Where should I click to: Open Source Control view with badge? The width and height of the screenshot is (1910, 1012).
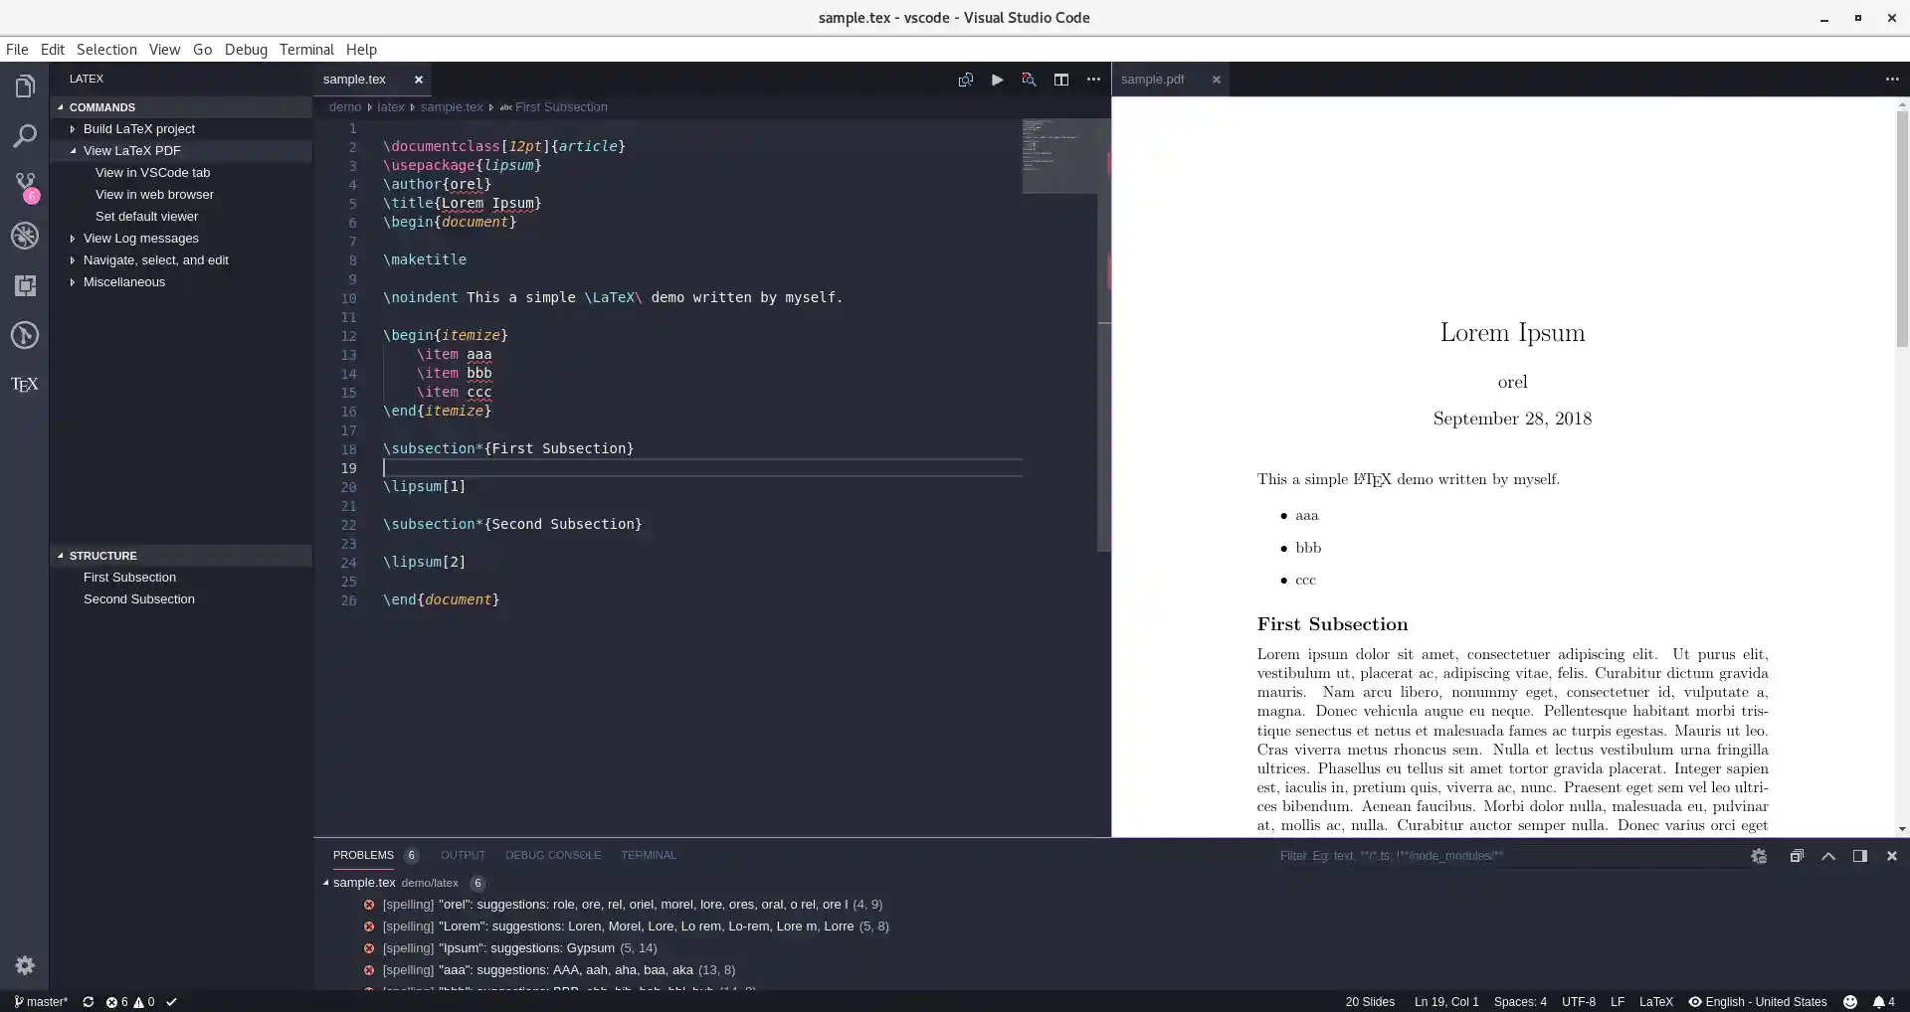coord(25,186)
